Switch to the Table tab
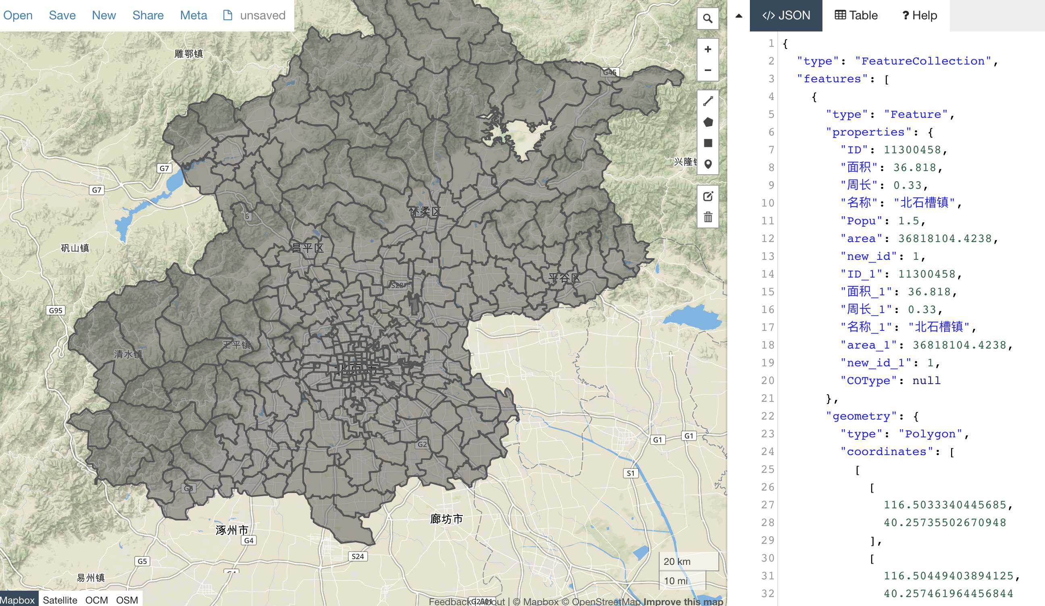 point(856,15)
